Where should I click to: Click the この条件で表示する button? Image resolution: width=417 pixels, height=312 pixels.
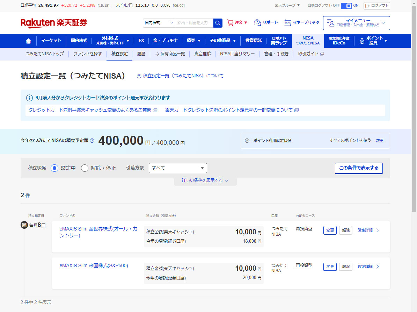[359, 168]
